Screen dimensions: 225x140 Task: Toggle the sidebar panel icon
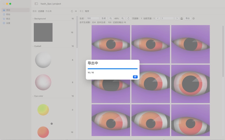pyautogui.click(x=36, y=4)
